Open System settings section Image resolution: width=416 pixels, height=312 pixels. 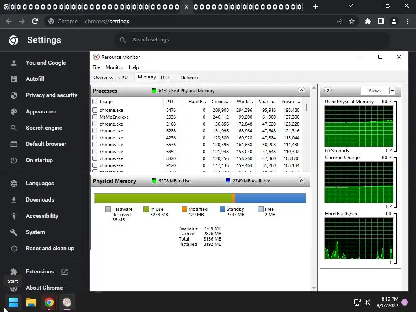point(36,232)
